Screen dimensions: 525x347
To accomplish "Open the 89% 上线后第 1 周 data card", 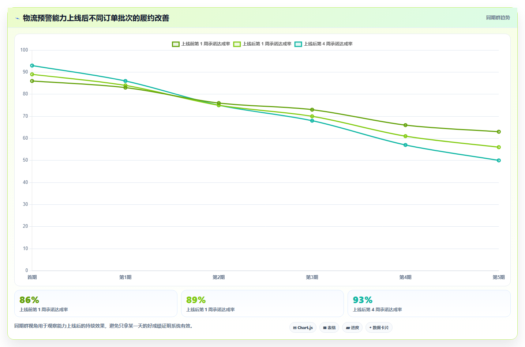I will (262, 303).
